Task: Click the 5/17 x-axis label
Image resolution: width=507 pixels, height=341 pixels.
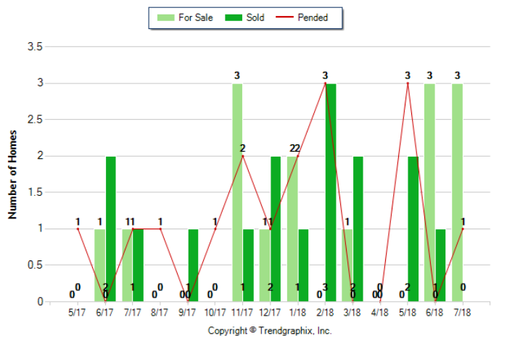Action: [x=78, y=312]
